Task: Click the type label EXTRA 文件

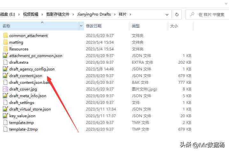Action: pyautogui.click(x=142, y=62)
